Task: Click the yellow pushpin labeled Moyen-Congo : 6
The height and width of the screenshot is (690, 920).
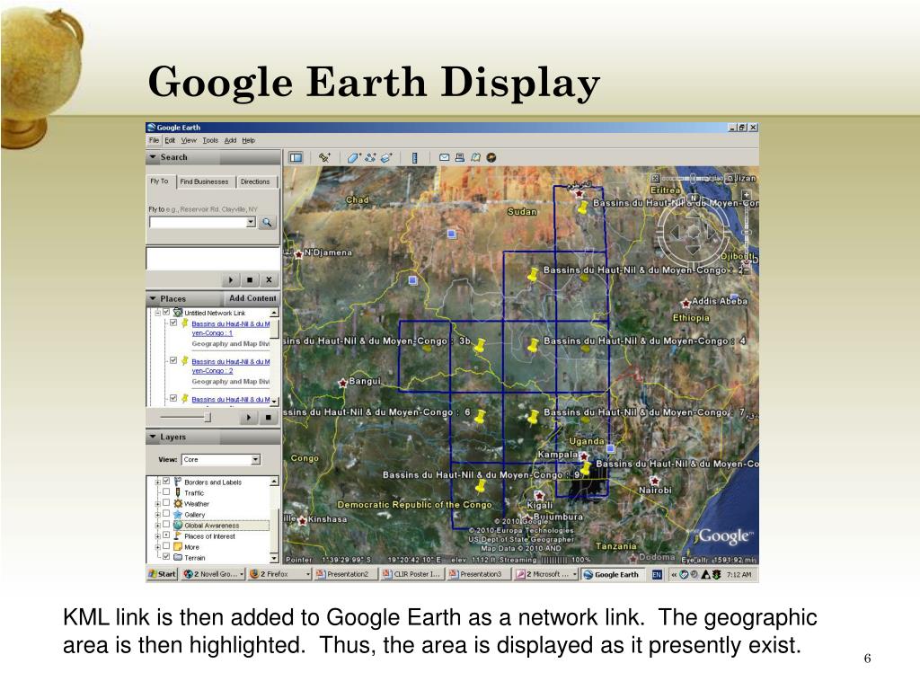Action: (481, 416)
